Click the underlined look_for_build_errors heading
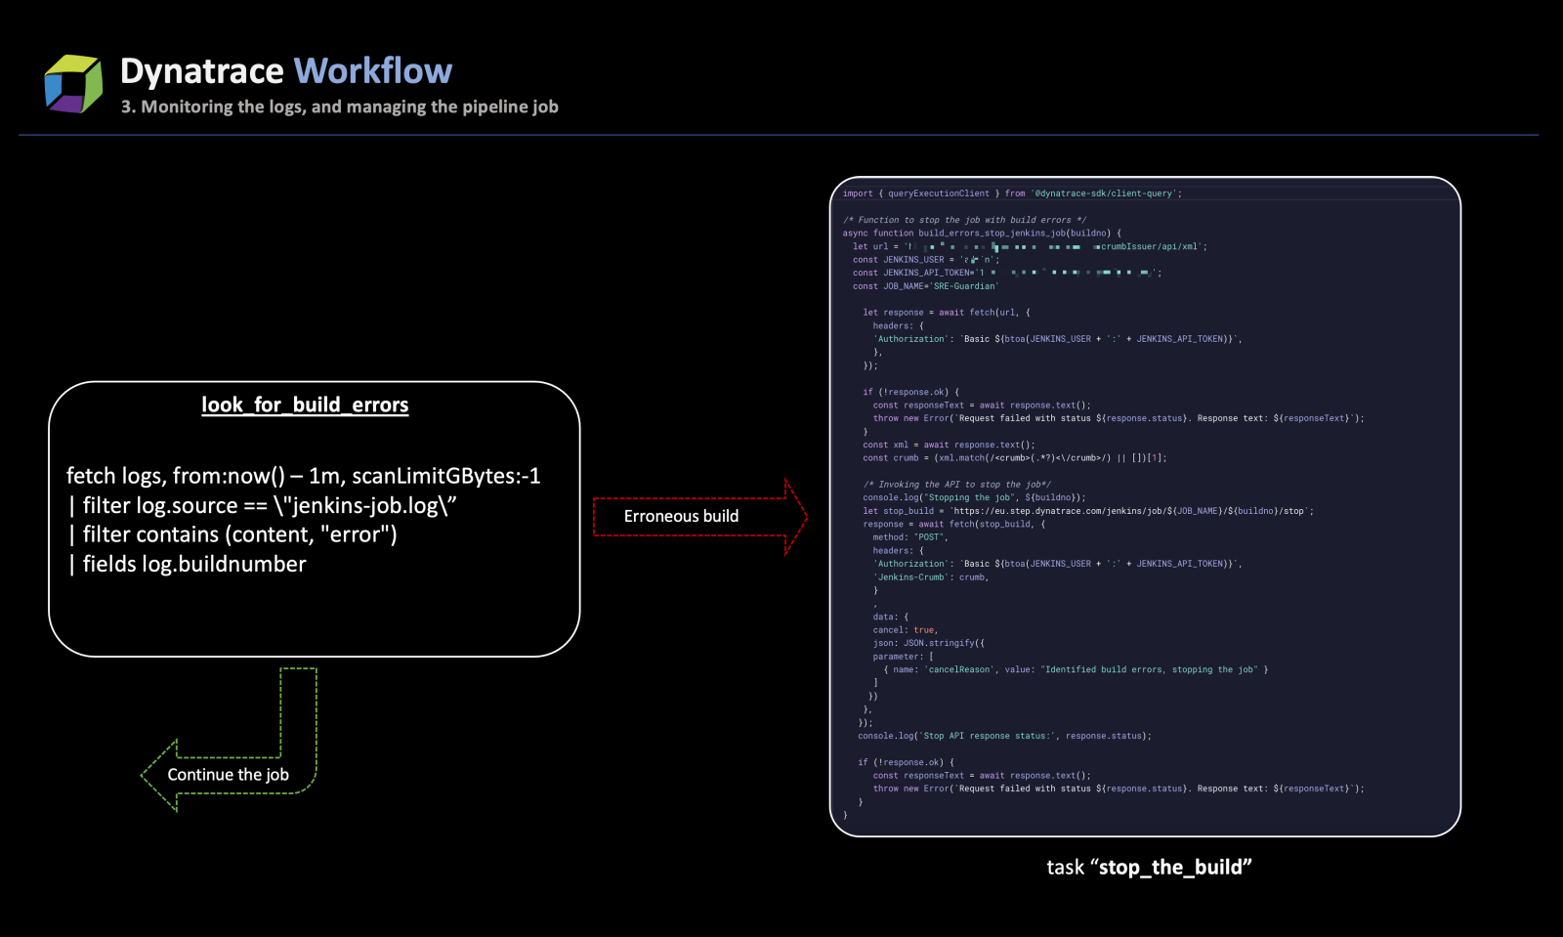 [x=305, y=404]
